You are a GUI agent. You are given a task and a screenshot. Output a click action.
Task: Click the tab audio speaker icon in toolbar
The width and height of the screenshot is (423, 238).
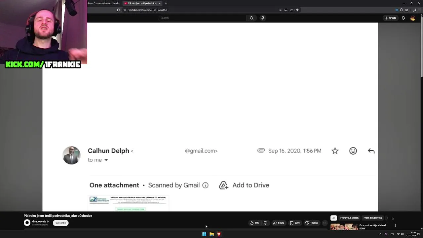(x=397, y=10)
